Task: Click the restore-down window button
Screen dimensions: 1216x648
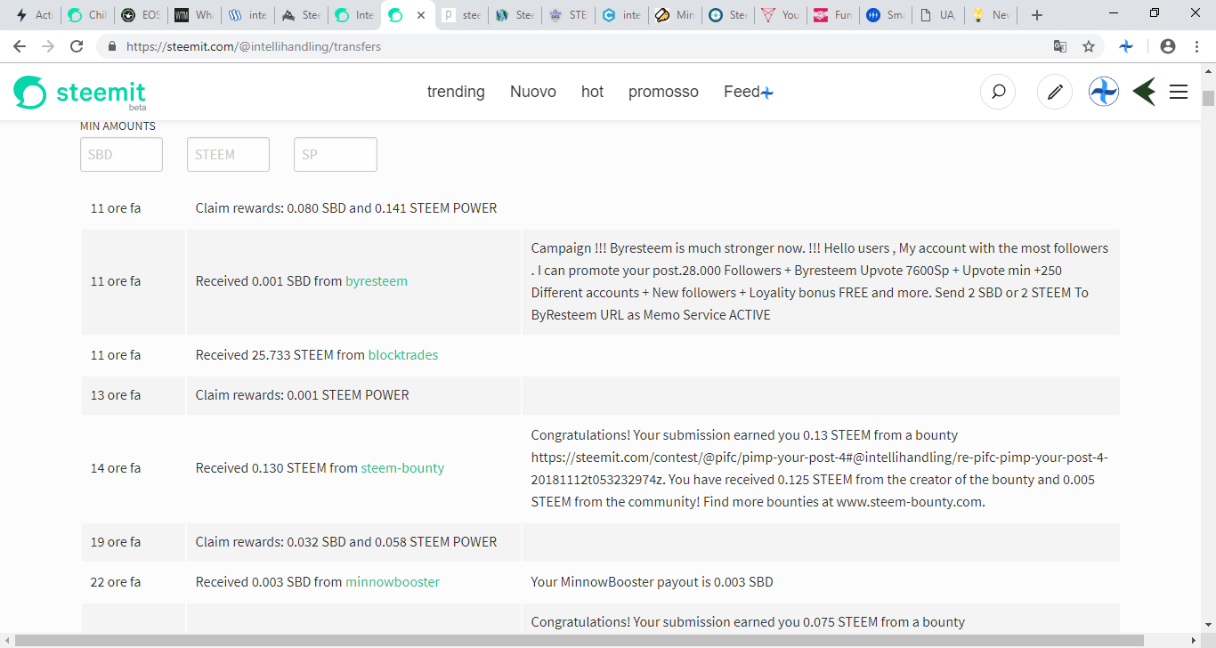Action: tap(1155, 12)
